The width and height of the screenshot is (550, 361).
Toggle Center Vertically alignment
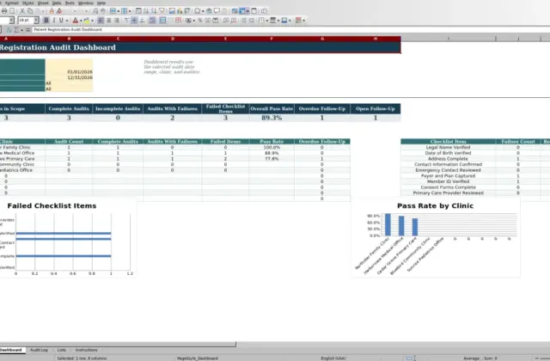134,21
